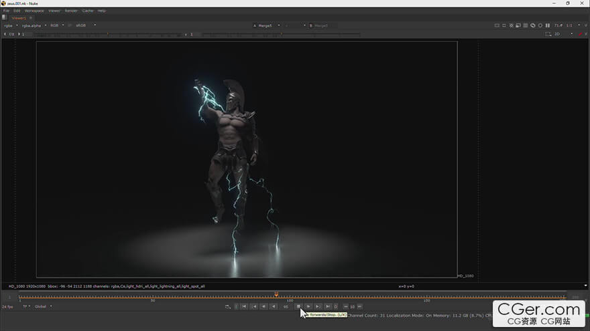This screenshot has height=331, width=590.
Task: Click the HD_1080 format label
Action: point(466,275)
